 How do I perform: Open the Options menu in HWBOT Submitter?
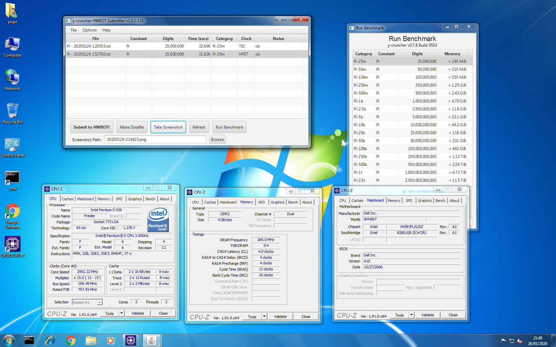(x=90, y=30)
